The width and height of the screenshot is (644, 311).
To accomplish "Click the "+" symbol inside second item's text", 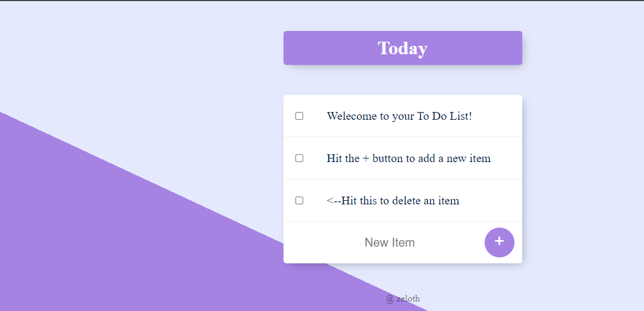I will click(x=366, y=158).
